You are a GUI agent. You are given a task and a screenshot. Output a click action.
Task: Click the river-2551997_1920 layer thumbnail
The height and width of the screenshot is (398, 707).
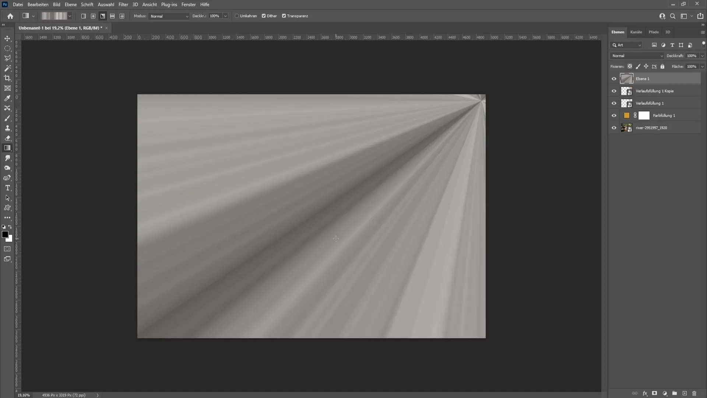626,127
